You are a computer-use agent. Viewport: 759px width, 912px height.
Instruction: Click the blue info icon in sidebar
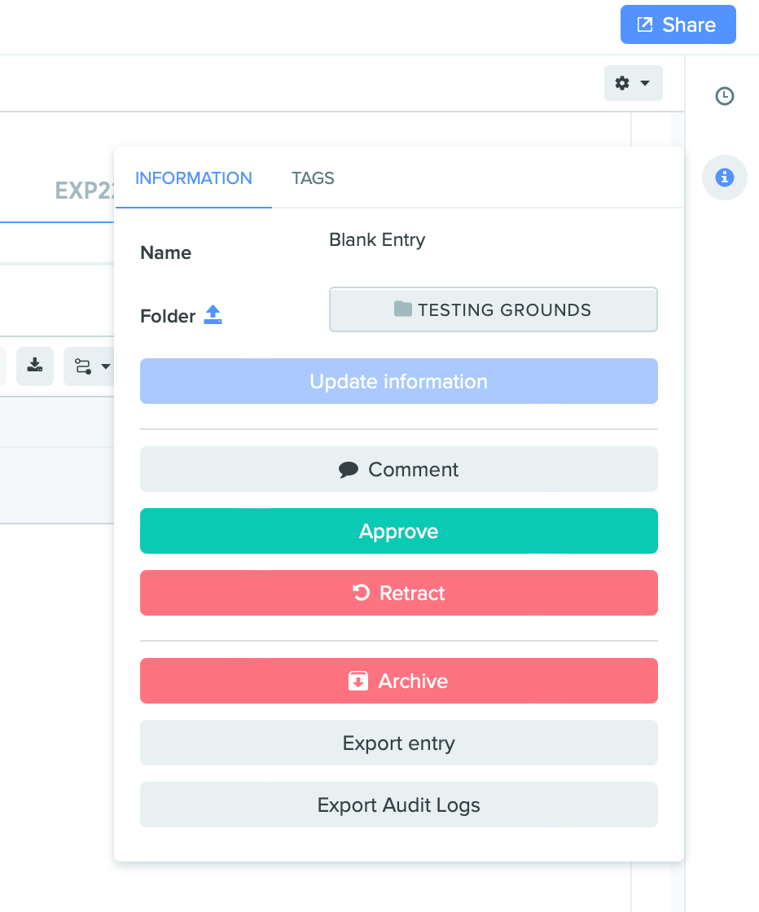coord(724,178)
